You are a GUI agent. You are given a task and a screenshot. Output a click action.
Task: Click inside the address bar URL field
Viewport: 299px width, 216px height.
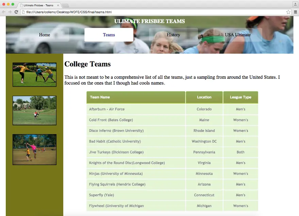(x=85, y=11)
